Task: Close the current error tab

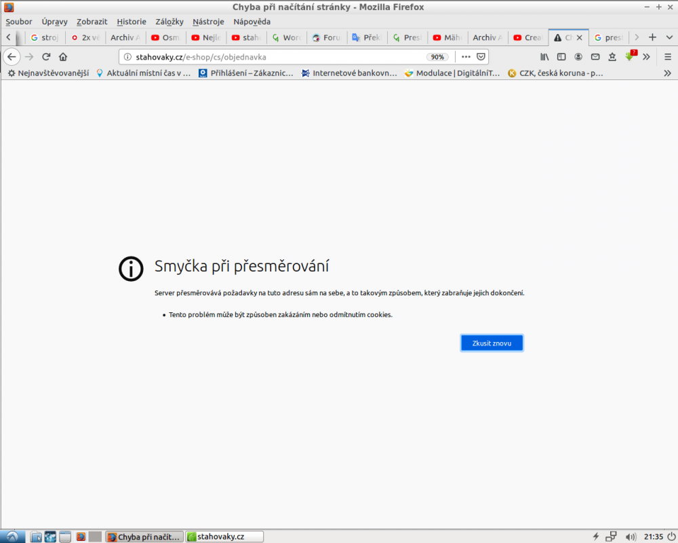Action: pyautogui.click(x=580, y=38)
